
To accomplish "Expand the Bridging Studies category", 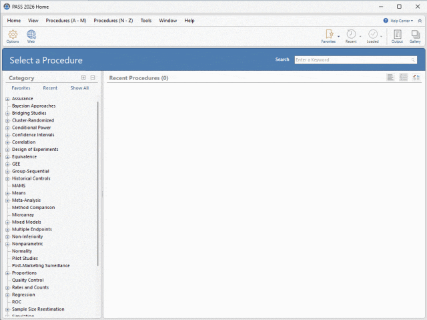I will pos(7,114).
